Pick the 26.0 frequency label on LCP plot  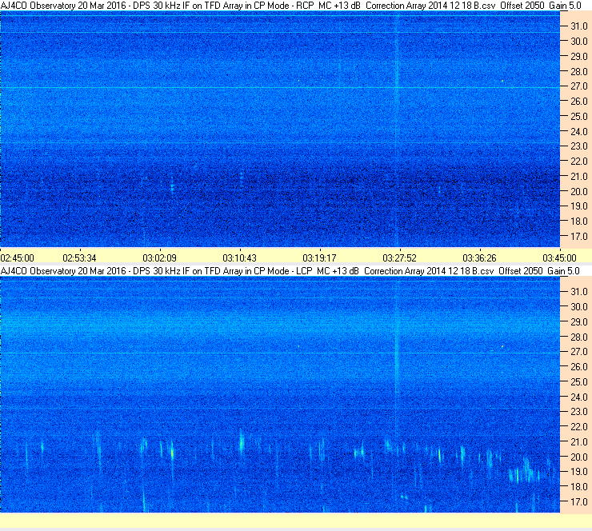579,367
